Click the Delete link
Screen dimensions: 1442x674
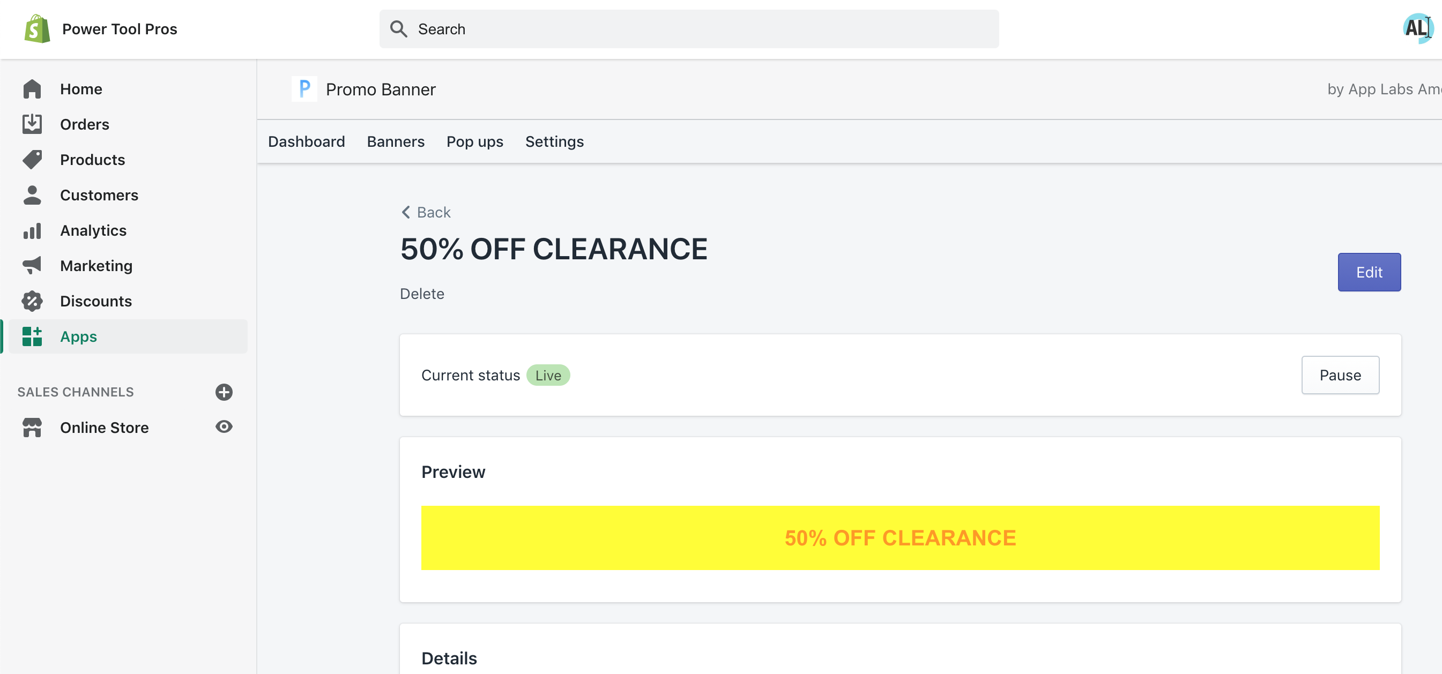[x=421, y=294]
